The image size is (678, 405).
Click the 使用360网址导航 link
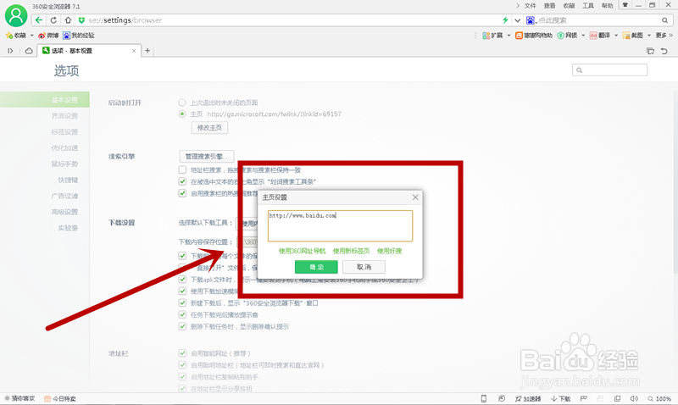302,251
